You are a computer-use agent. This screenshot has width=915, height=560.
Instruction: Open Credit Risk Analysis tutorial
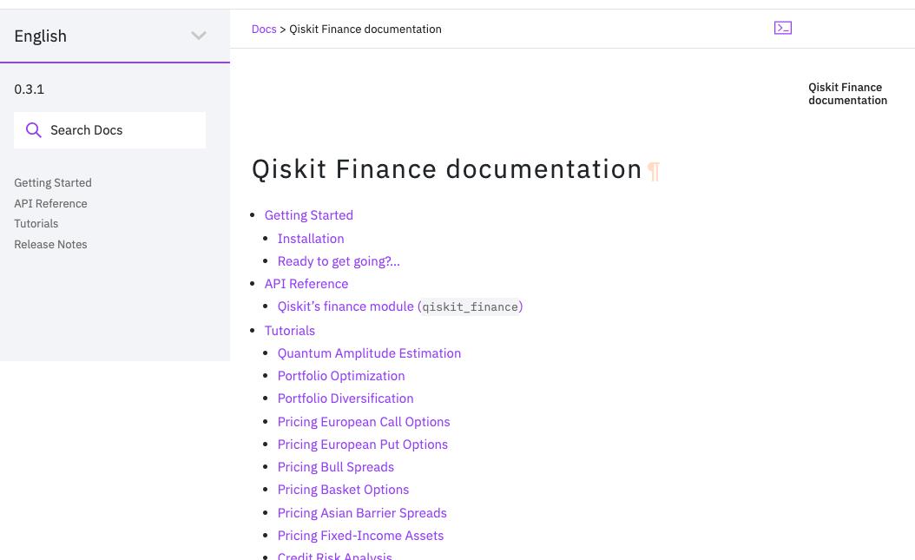click(334, 556)
